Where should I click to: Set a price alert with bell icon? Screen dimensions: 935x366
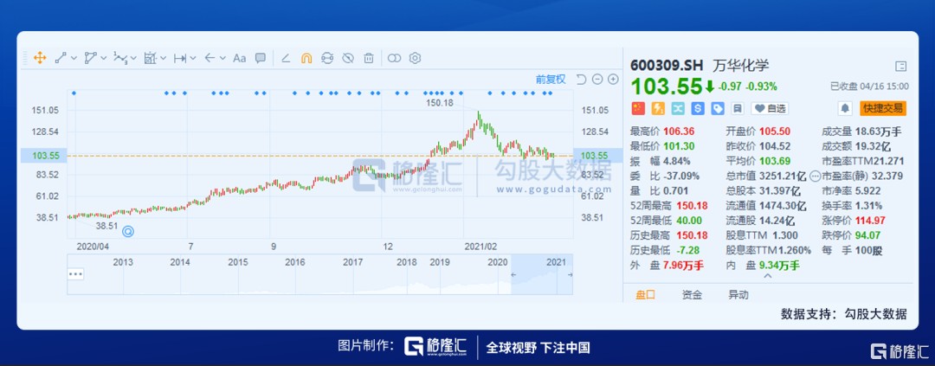(x=845, y=108)
